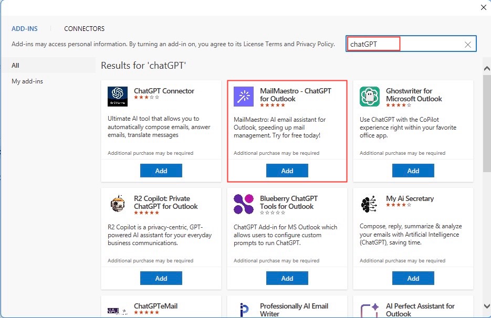The width and height of the screenshot is (491, 318).
Task: Switch to the ADD-INS tab
Action: pos(25,29)
